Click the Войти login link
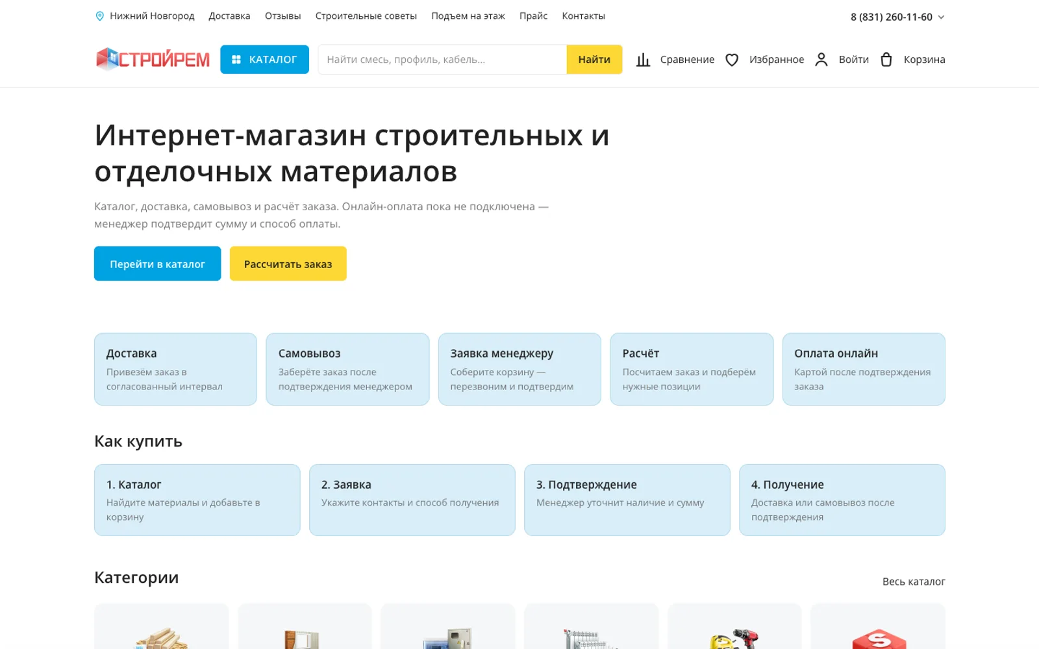 [x=853, y=60]
